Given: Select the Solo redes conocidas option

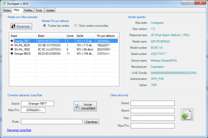Looking at the screenshot, I should pyautogui.click(x=76, y=25).
